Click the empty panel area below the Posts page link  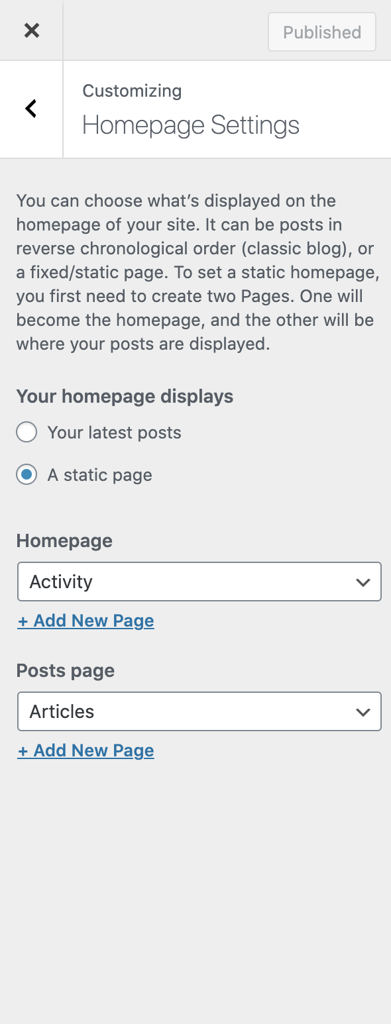pos(195,888)
